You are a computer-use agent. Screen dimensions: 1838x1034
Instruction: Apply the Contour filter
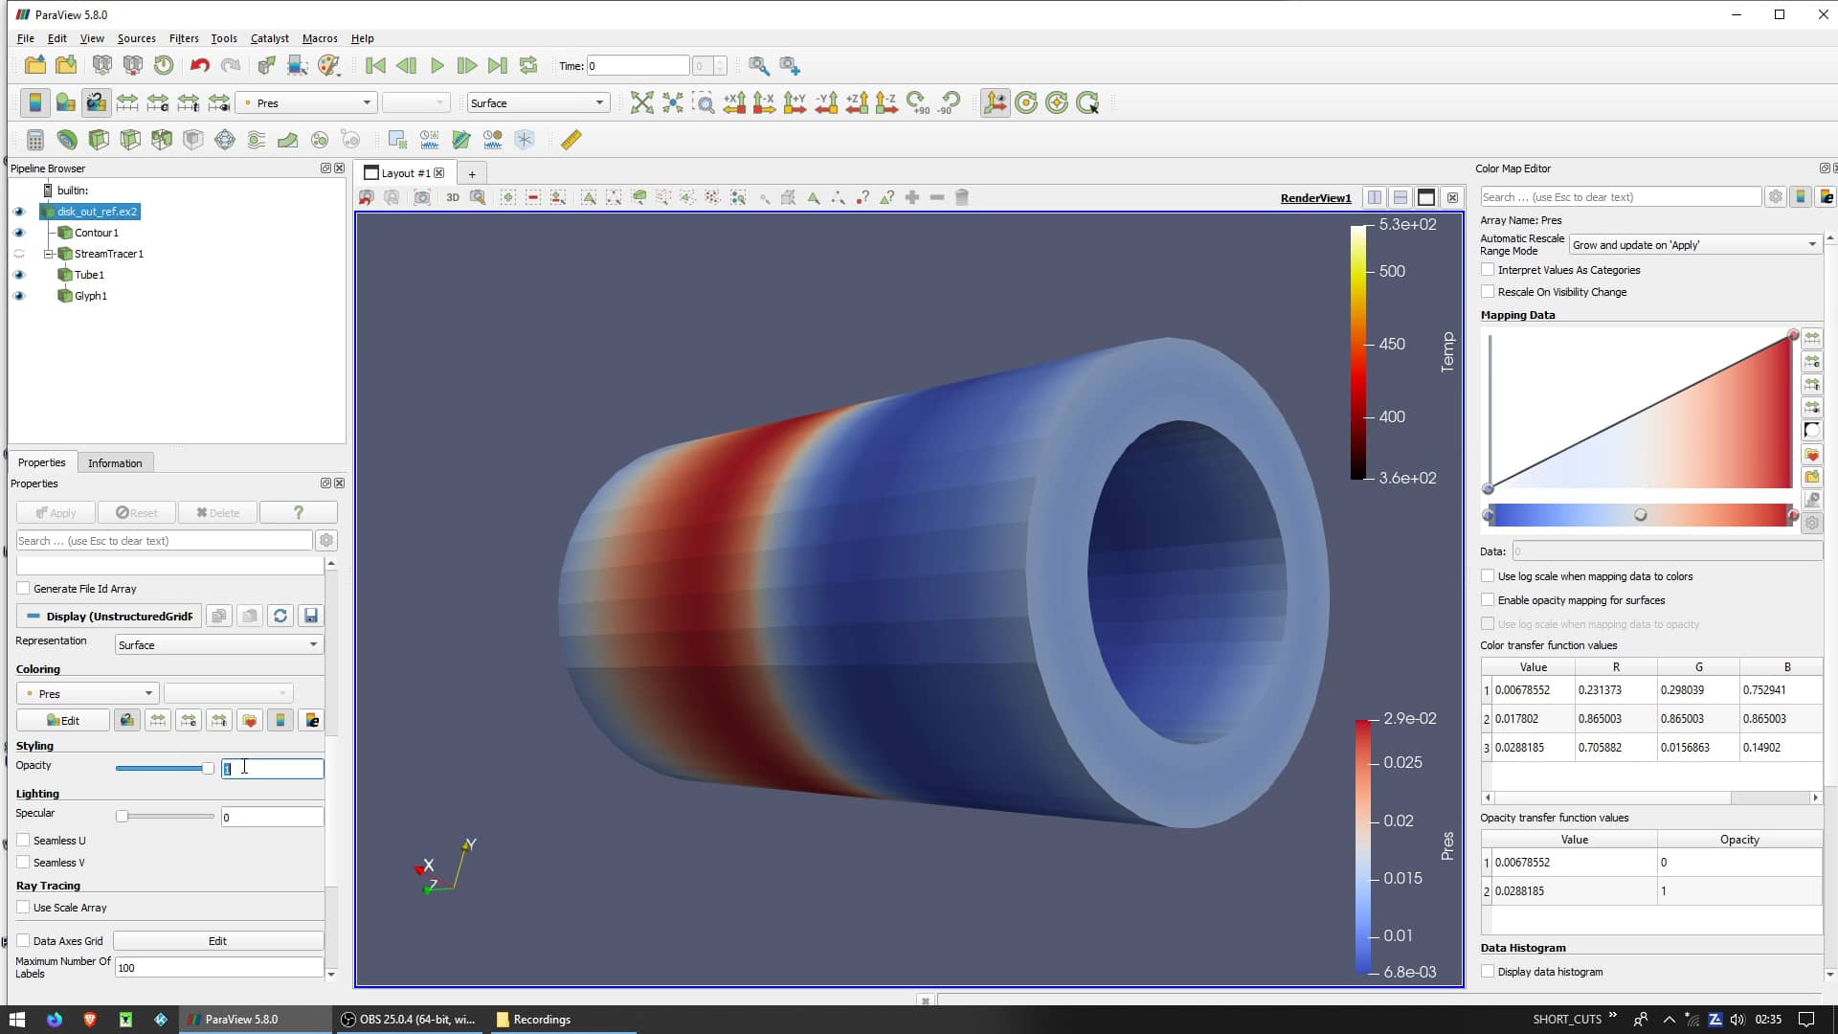coord(68,139)
